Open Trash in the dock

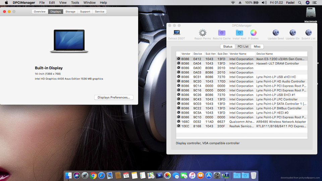[x=254, y=175]
